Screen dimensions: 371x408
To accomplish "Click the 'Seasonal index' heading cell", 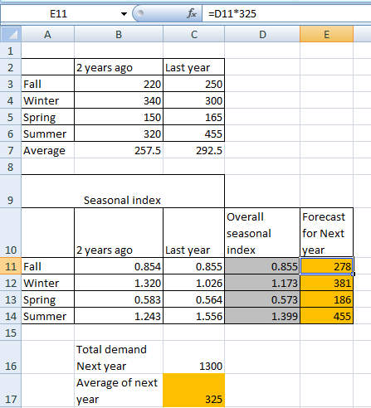I will (123, 192).
